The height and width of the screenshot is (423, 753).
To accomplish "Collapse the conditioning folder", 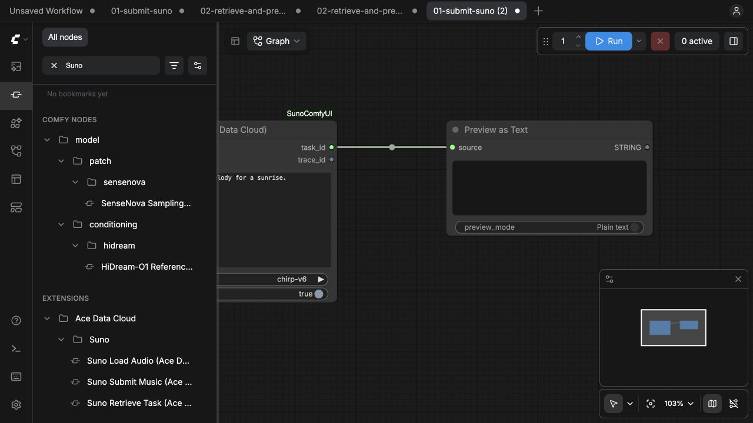I will (x=61, y=224).
